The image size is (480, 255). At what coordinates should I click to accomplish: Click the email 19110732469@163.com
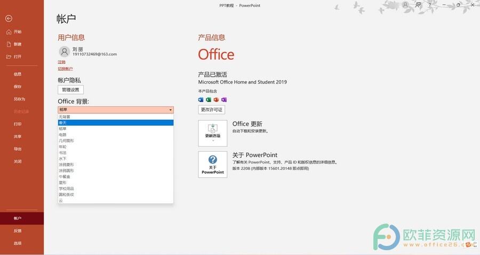tap(94, 54)
